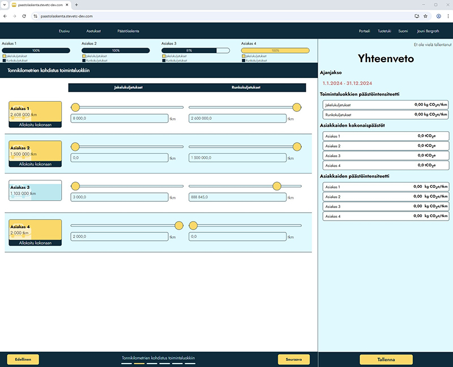The width and height of the screenshot is (453, 367).
Task: Click Asiakas 4 Jakelukuljetukset slider handle
Action: 179,226
